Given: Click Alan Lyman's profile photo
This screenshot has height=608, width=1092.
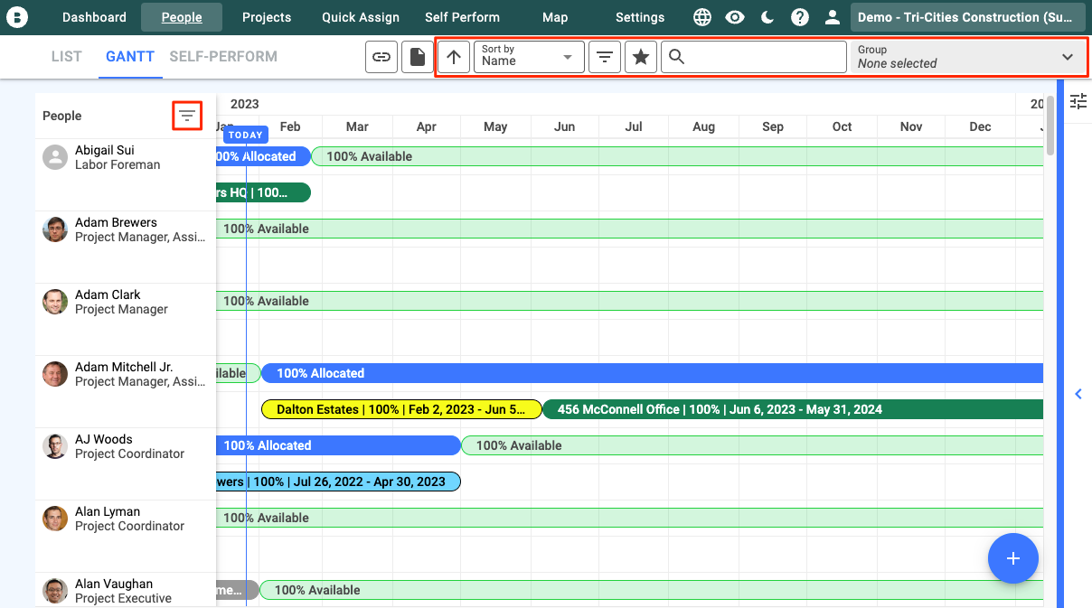Looking at the screenshot, I should pyautogui.click(x=55, y=519).
